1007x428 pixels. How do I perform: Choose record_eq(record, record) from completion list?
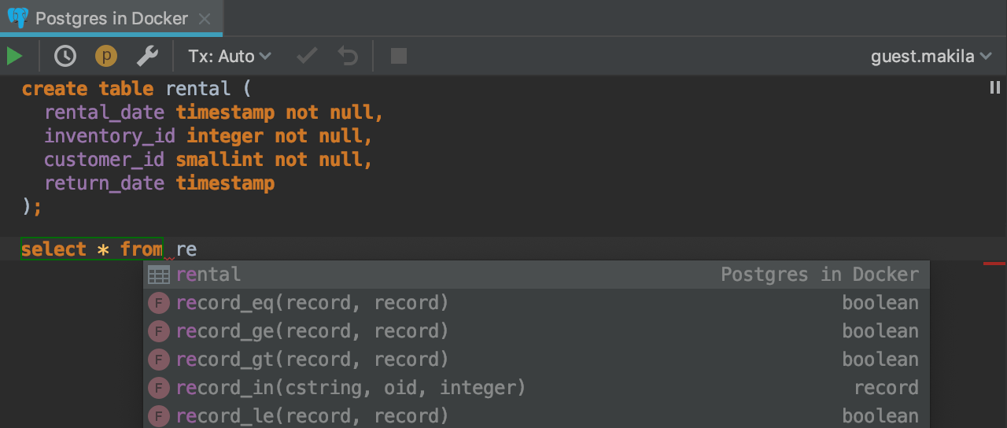(x=312, y=303)
